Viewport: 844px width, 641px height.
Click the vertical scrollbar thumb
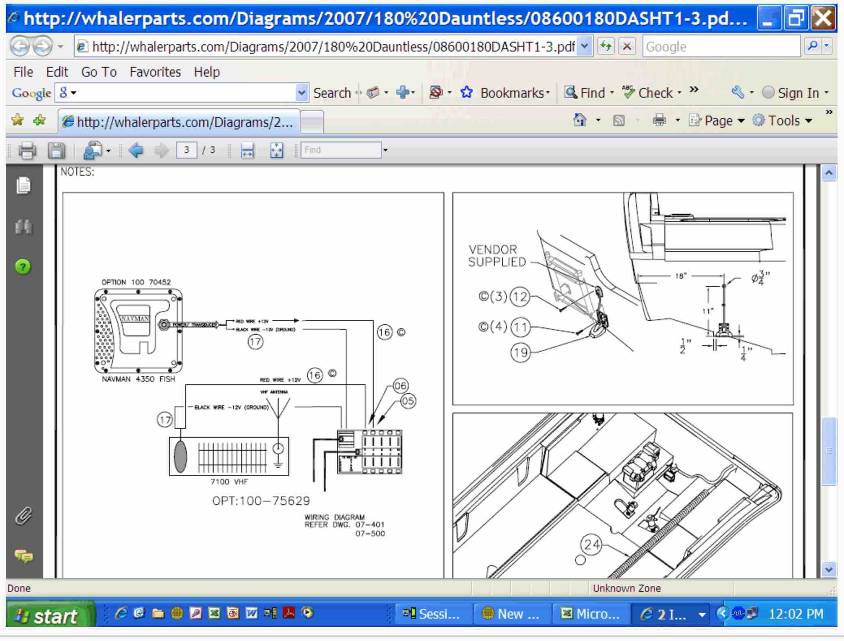(829, 451)
